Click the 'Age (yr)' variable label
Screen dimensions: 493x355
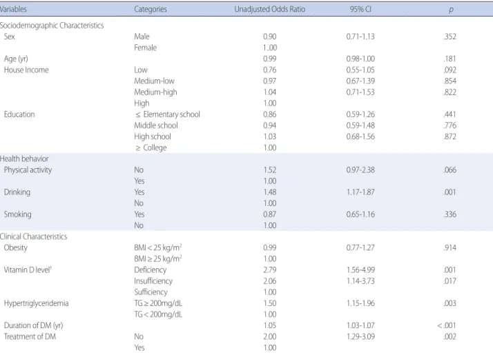(16, 59)
